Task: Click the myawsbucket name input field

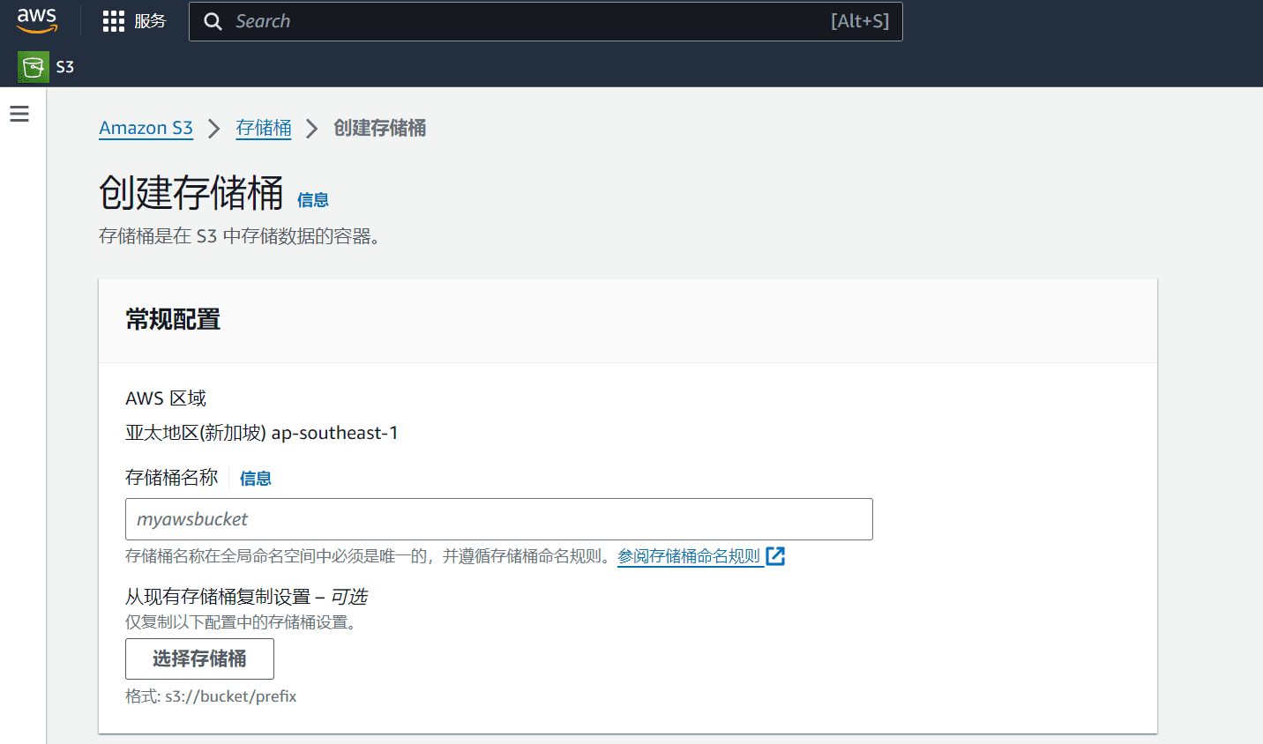Action: click(x=499, y=519)
